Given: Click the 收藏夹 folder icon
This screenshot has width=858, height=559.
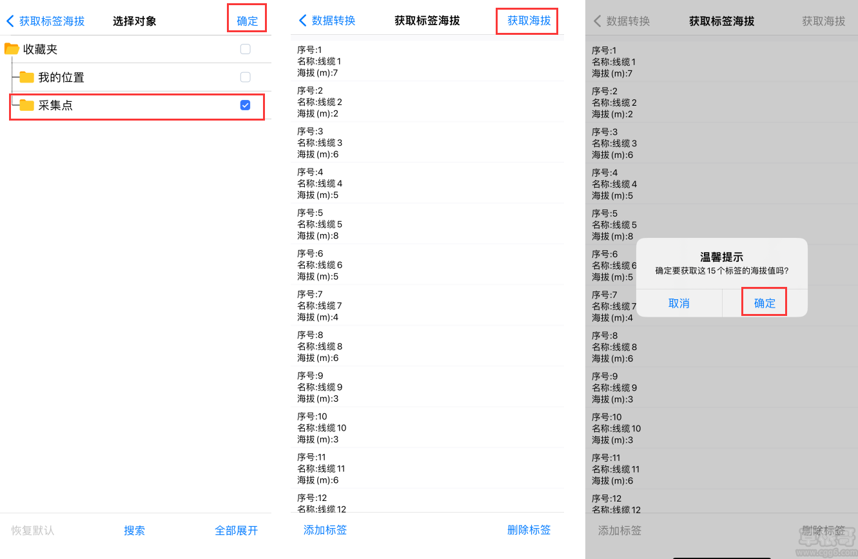Looking at the screenshot, I should coord(12,49).
